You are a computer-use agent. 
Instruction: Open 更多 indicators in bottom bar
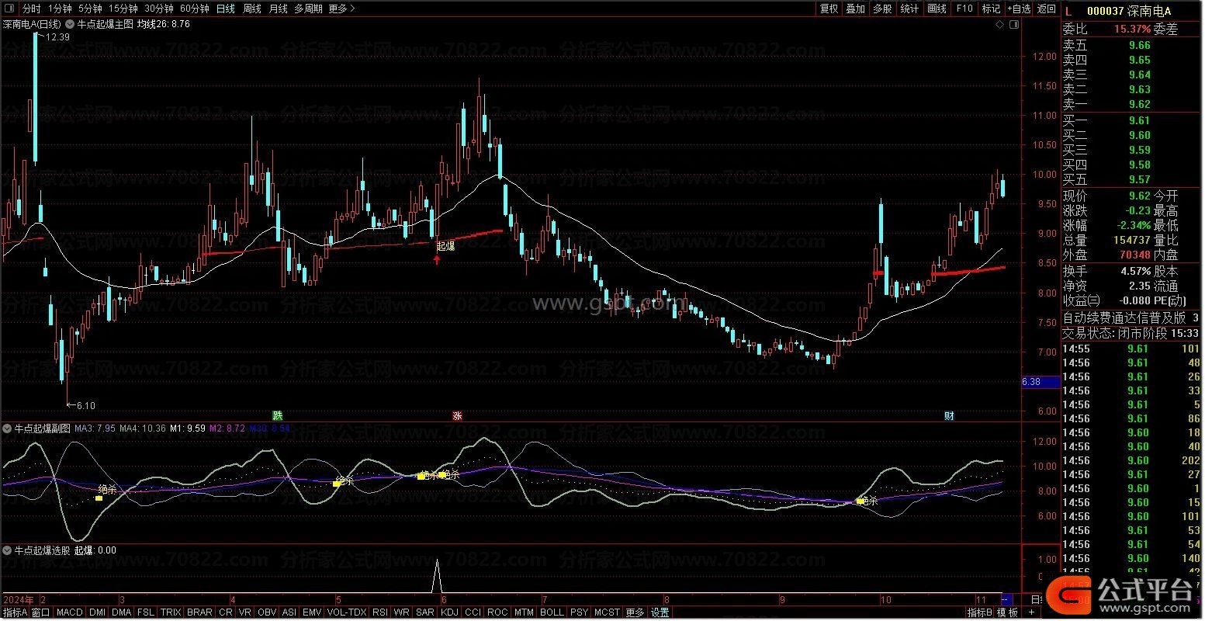click(x=635, y=612)
